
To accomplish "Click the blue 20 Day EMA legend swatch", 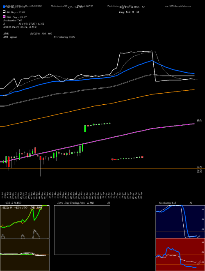I will [4, 7].
